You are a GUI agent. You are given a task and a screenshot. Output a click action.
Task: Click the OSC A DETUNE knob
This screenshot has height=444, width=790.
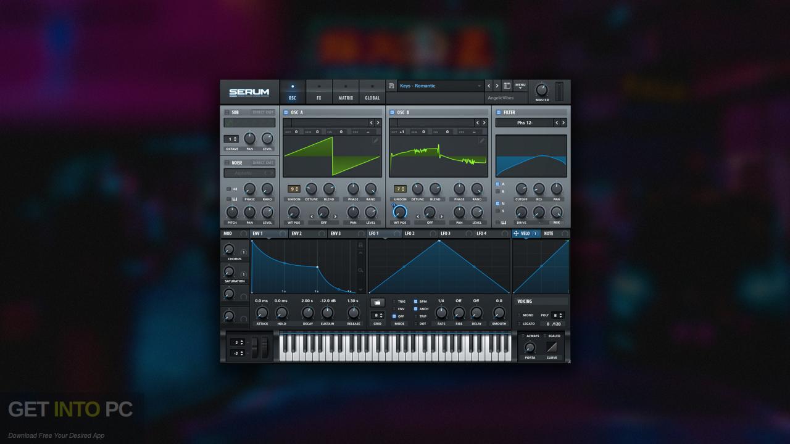pos(311,189)
